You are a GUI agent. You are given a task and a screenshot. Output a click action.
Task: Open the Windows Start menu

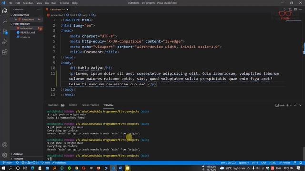pyautogui.click(x=3, y=168)
